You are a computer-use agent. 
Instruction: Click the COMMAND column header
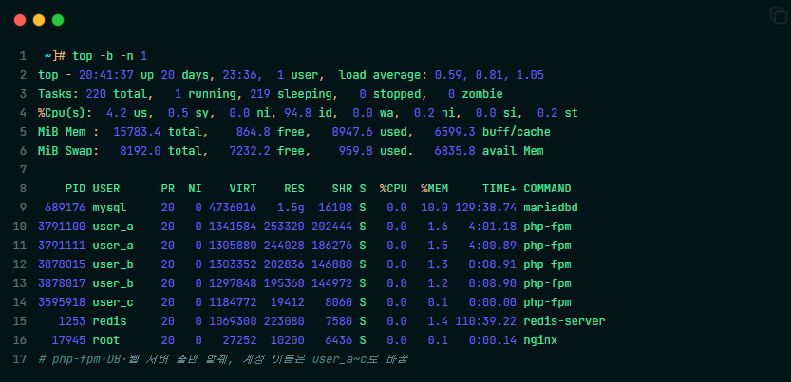tap(547, 189)
